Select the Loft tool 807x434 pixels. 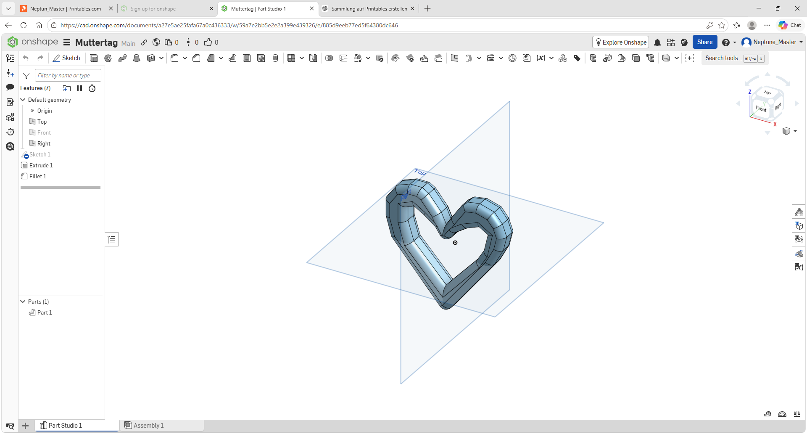click(137, 58)
